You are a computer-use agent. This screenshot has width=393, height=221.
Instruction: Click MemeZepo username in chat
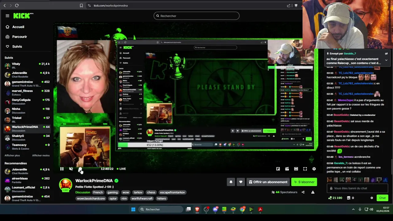tap(345, 100)
